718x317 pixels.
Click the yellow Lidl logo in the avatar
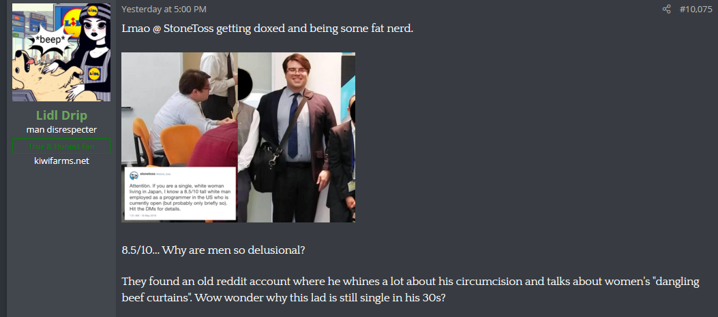click(x=72, y=24)
